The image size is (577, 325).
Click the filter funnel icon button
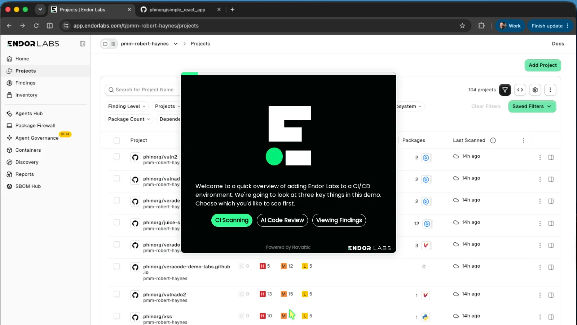pyautogui.click(x=505, y=90)
